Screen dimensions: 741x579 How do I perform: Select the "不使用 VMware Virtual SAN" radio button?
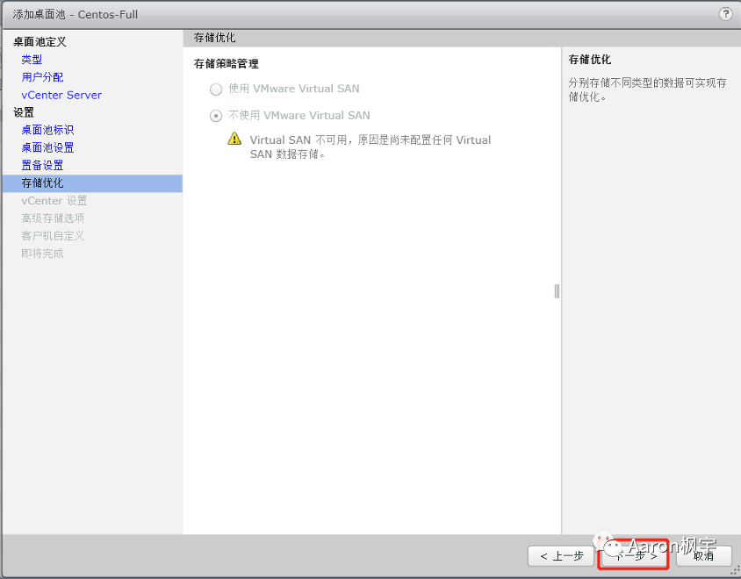click(x=216, y=116)
